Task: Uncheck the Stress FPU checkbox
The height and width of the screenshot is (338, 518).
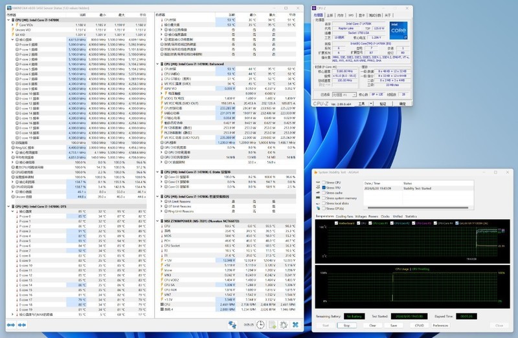Action: (x=324, y=187)
